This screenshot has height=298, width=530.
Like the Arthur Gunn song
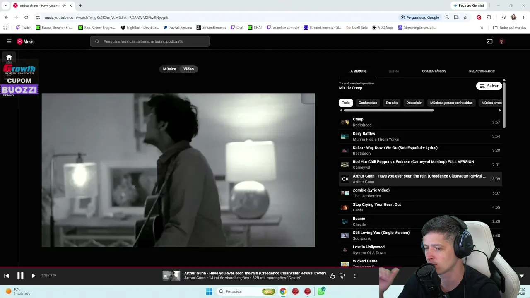tap(332, 276)
